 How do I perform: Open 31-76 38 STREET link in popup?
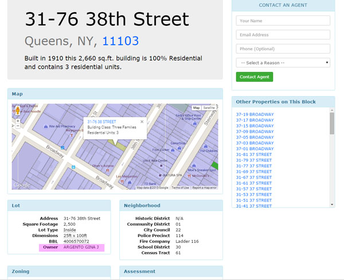click(x=101, y=122)
